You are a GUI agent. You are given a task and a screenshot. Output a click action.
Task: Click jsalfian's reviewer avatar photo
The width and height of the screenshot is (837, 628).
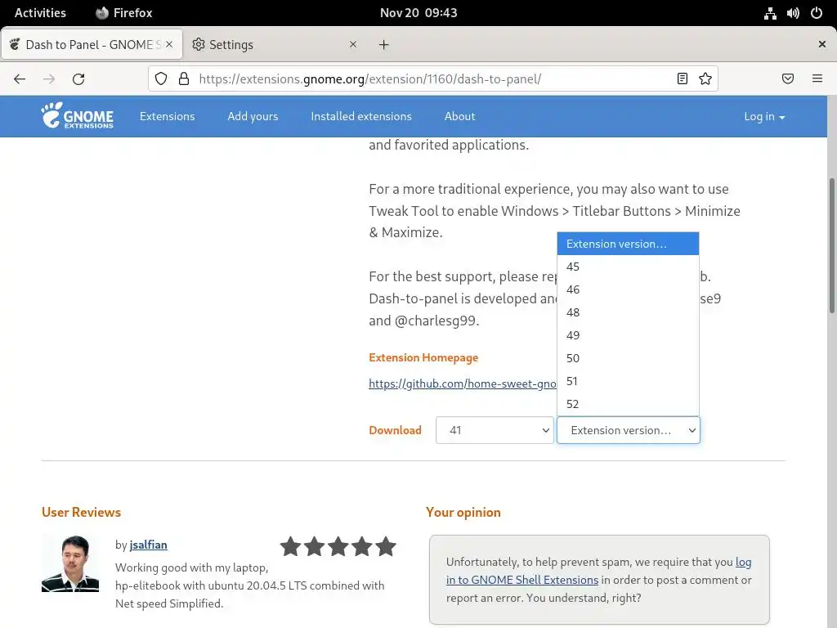70,563
